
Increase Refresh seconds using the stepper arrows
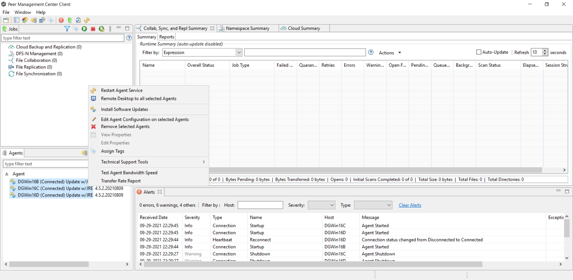pyautogui.click(x=545, y=50)
